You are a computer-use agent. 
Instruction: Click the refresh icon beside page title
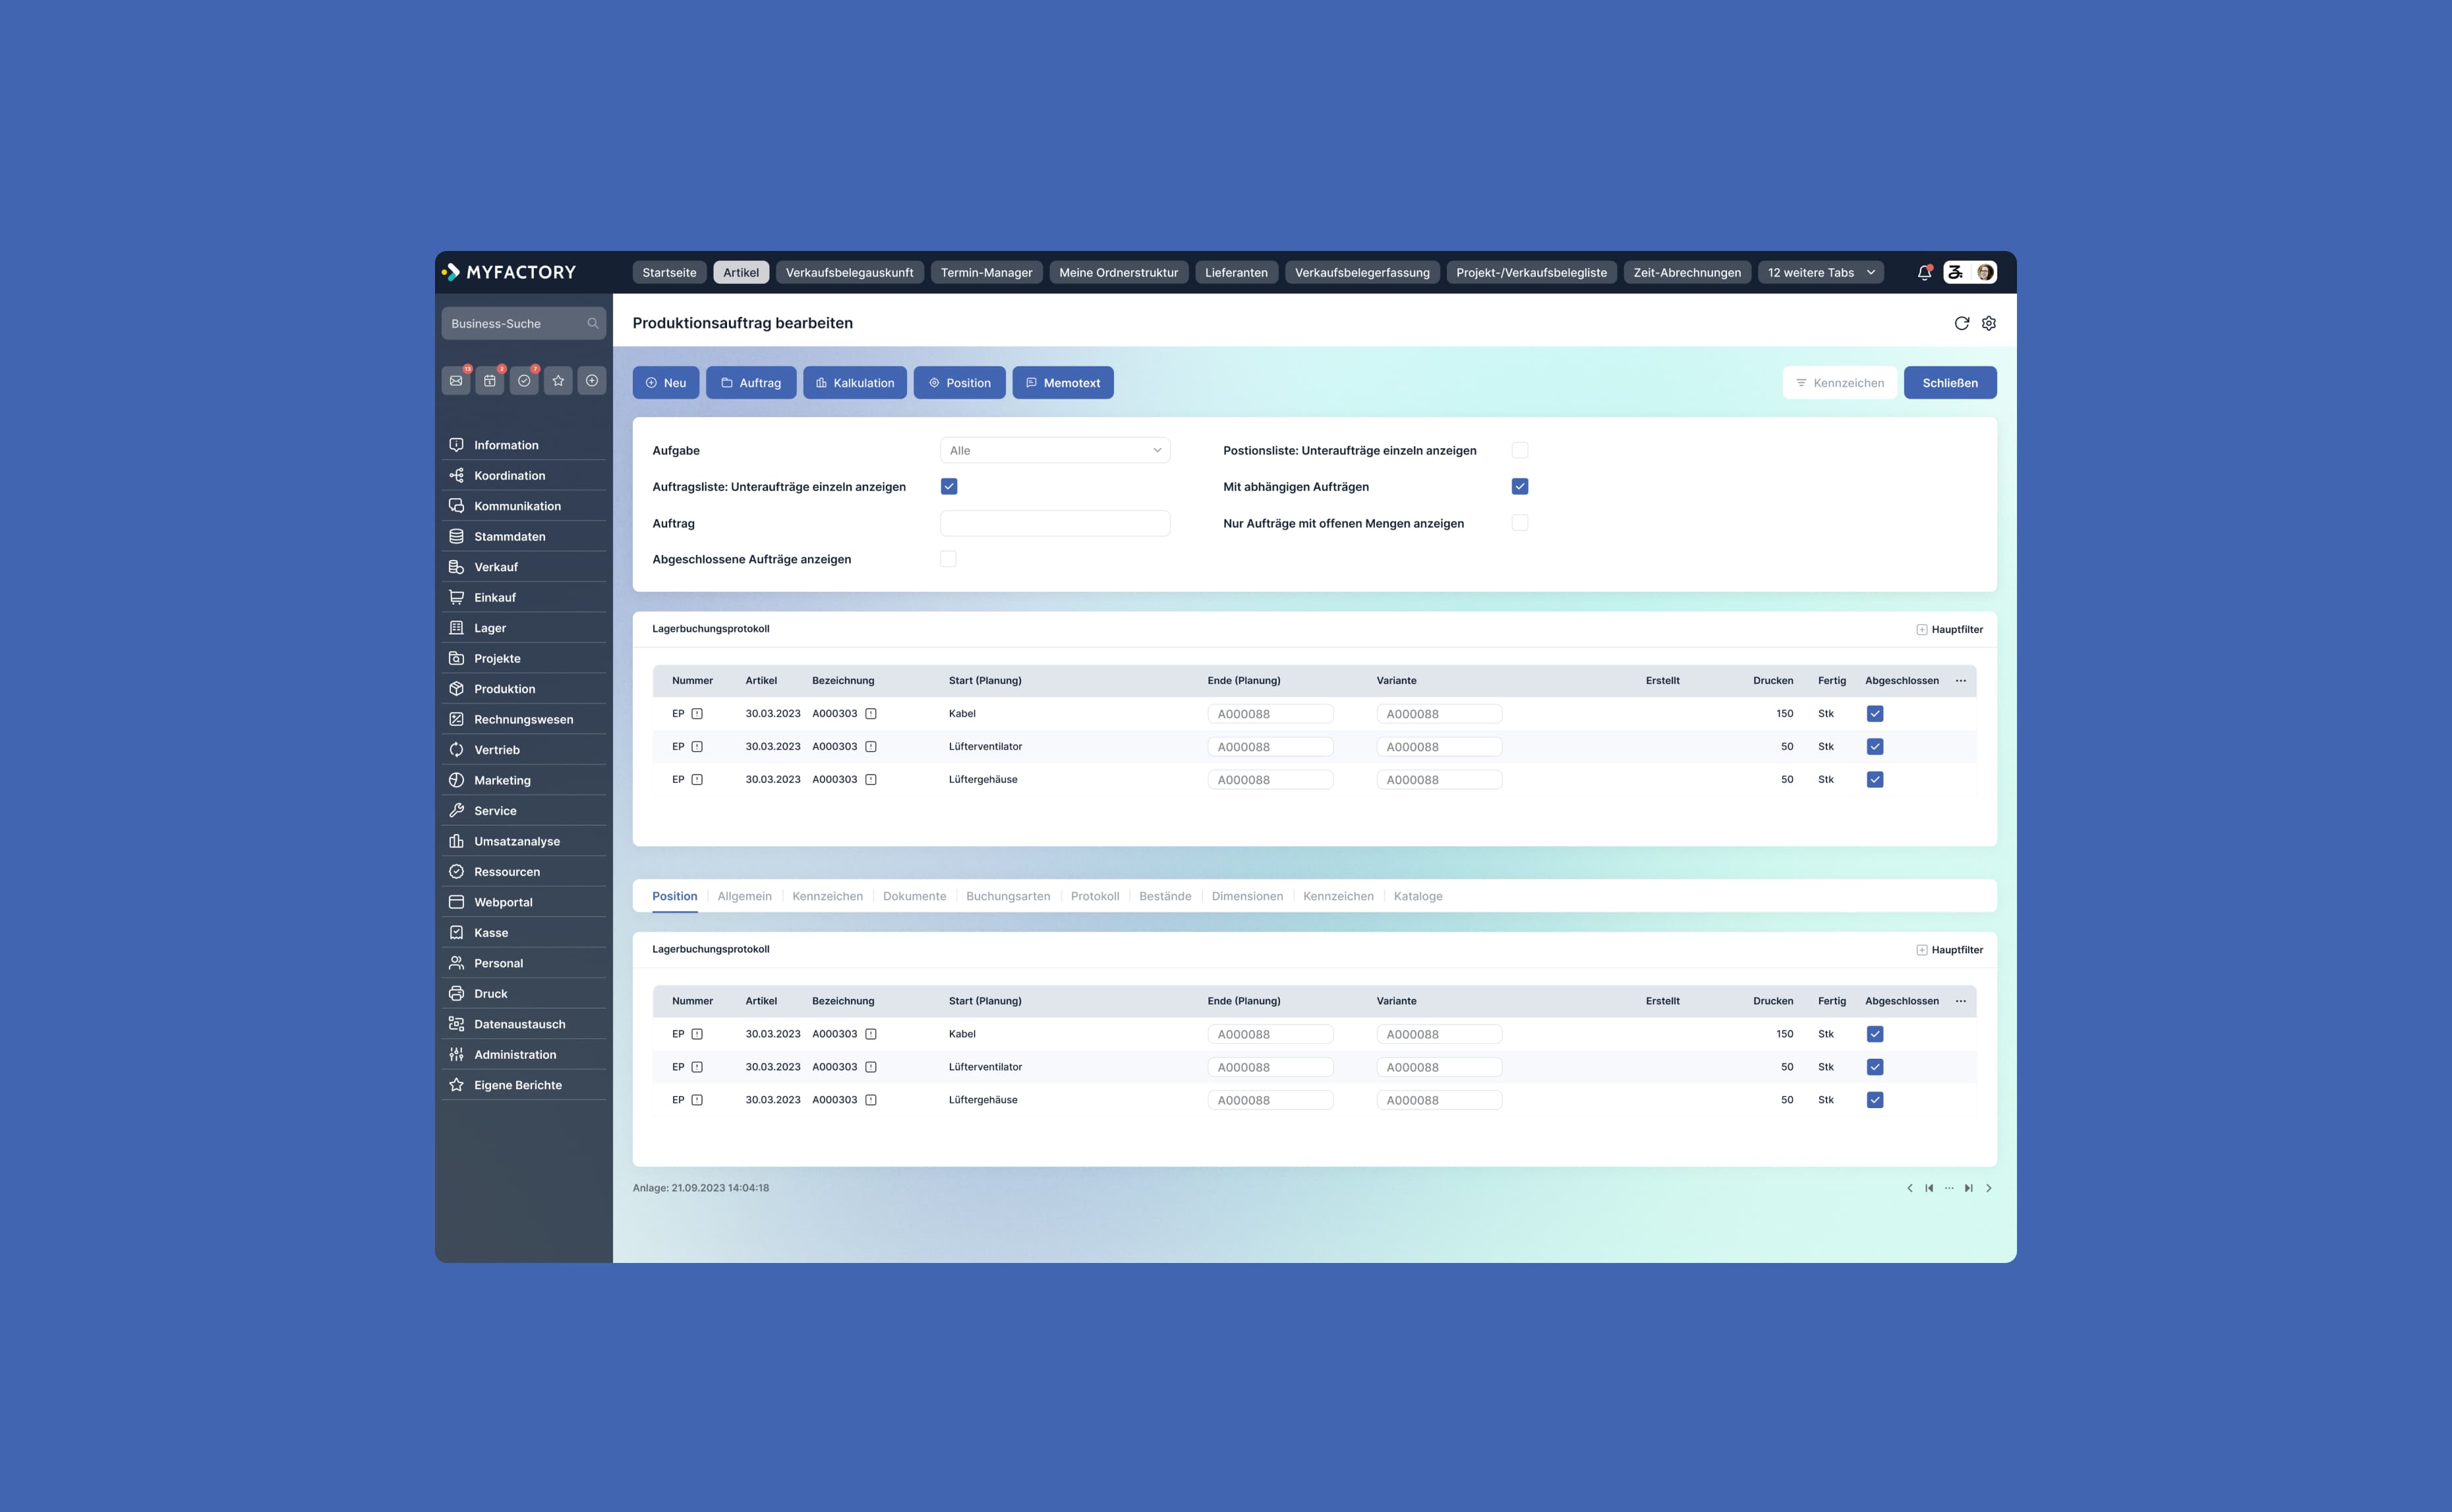(1962, 323)
